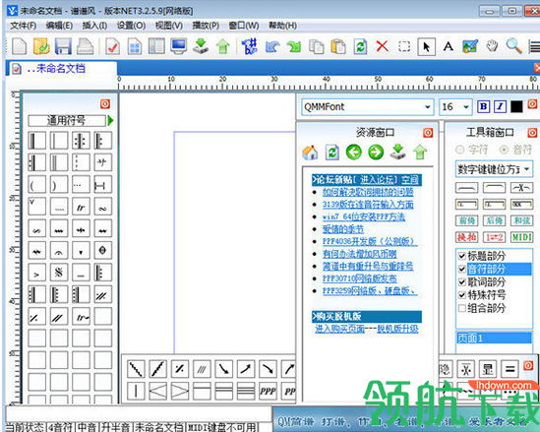
Task: Click the 前倚 grace note button
Action: tap(466, 220)
